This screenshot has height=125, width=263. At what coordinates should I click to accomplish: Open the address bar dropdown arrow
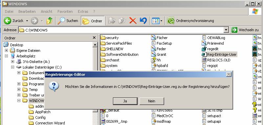click(x=226, y=30)
